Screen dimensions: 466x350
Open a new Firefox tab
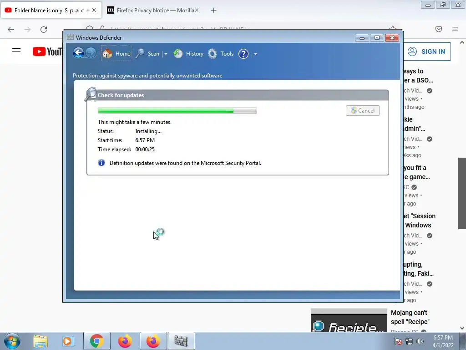[214, 10]
